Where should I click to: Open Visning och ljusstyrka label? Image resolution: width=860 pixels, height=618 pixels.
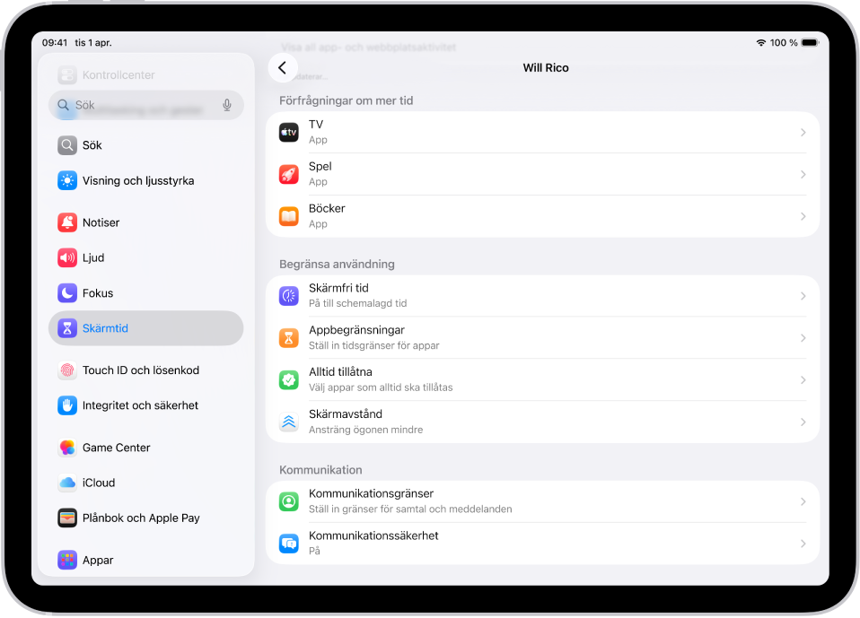tap(138, 181)
